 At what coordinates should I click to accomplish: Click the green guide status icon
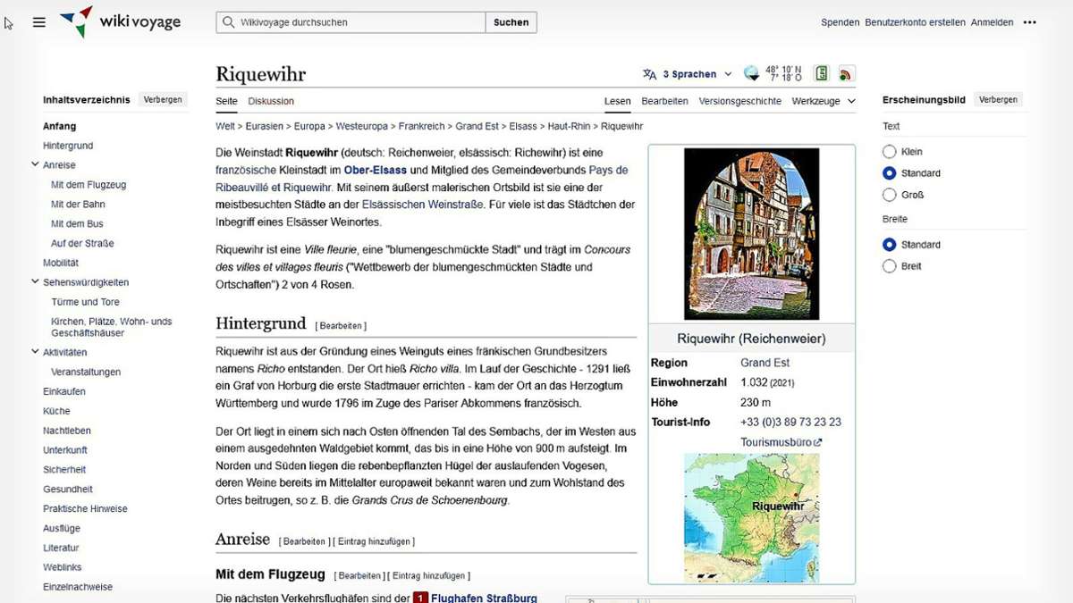821,73
